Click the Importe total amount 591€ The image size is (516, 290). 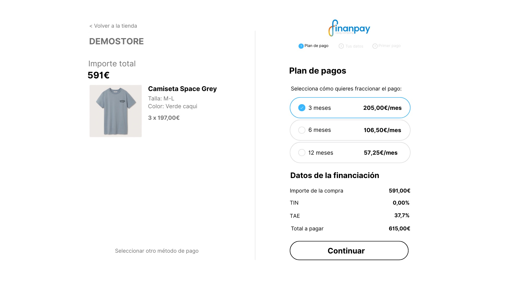click(98, 75)
